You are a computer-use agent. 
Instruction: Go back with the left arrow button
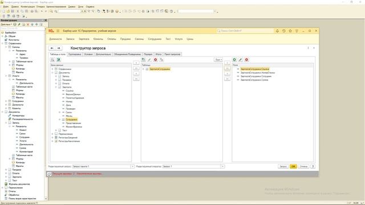(52, 48)
